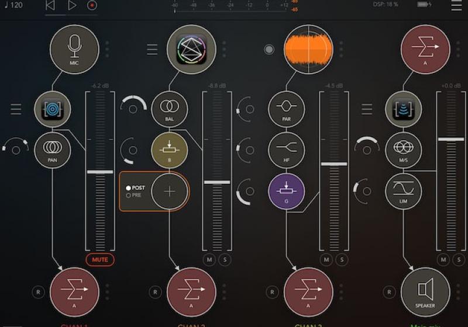The image size is (468, 327).
Task: Open the hamburger menu in top right corner
Action: tap(456, 6)
